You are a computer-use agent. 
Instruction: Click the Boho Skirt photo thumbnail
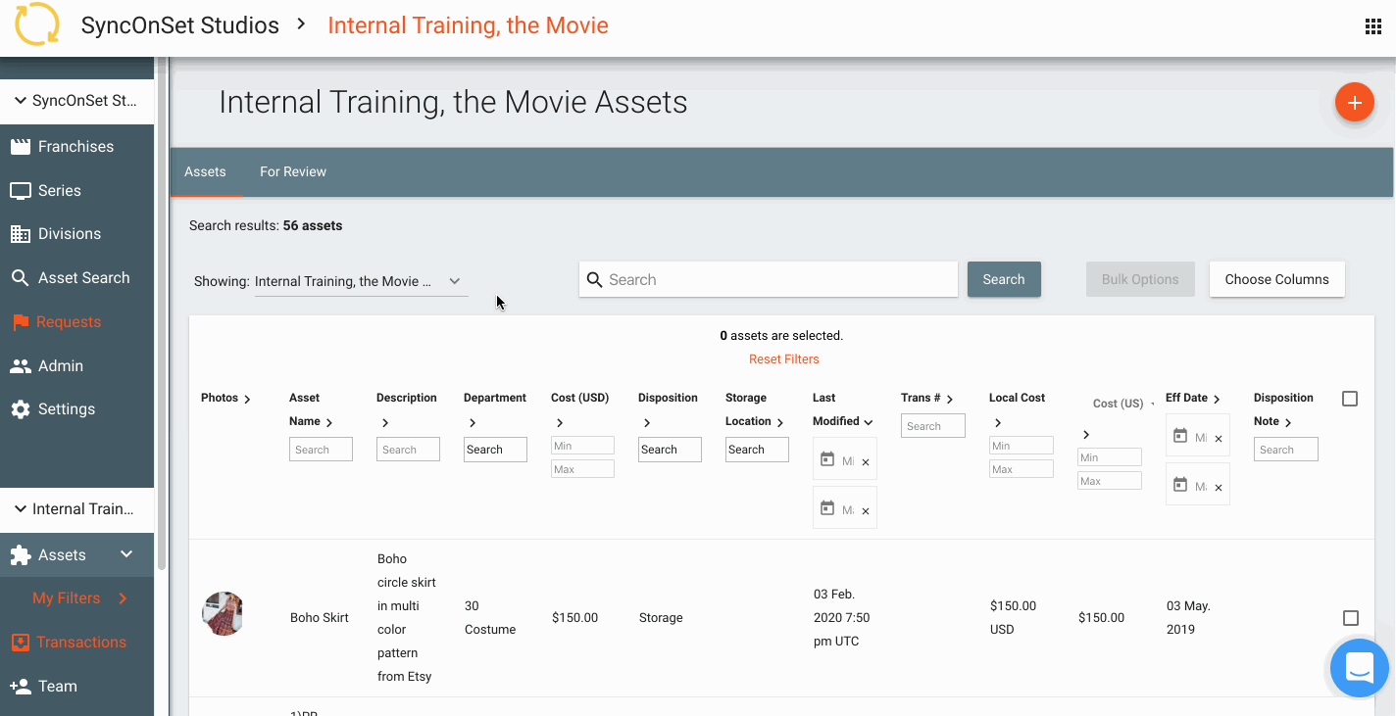pyautogui.click(x=224, y=614)
